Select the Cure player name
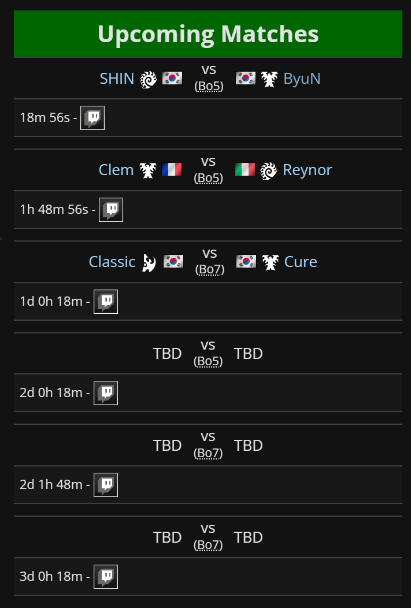Screen dimensions: 411x608 click(301, 262)
